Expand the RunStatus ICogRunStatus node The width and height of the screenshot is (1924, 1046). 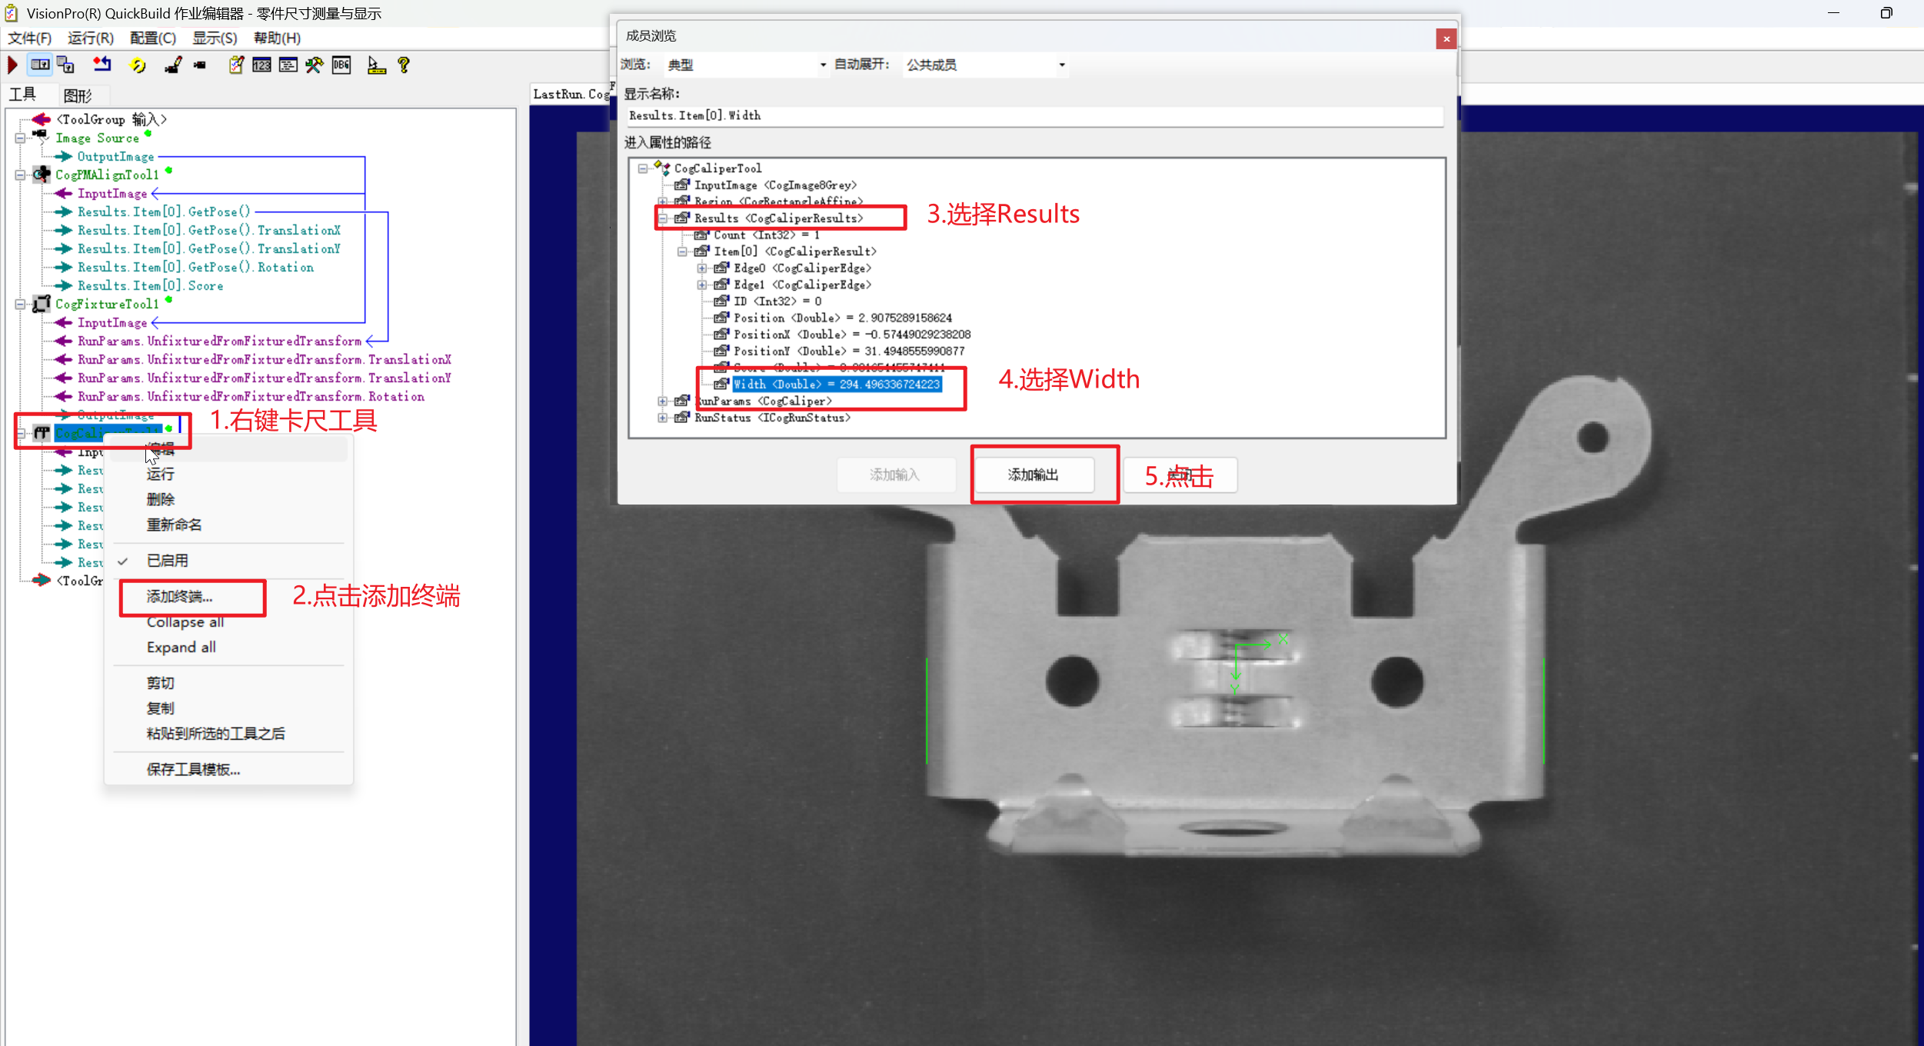tap(663, 418)
